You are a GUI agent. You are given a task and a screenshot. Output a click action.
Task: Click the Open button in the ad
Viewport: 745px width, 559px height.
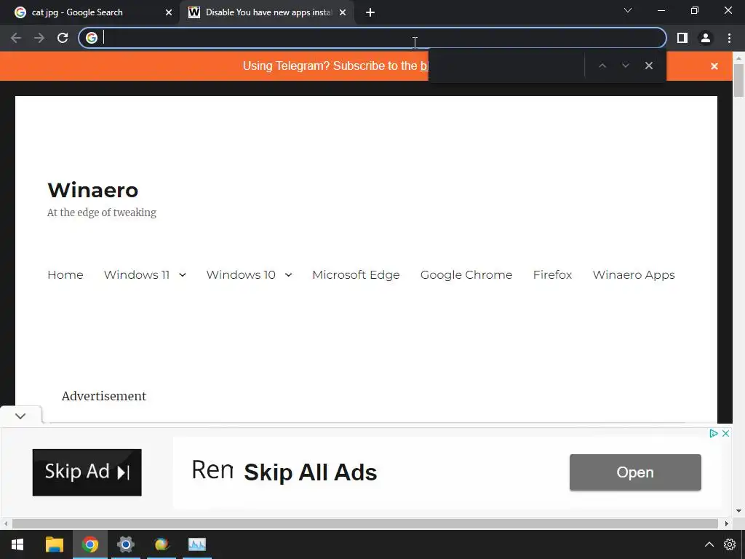pyautogui.click(x=635, y=472)
